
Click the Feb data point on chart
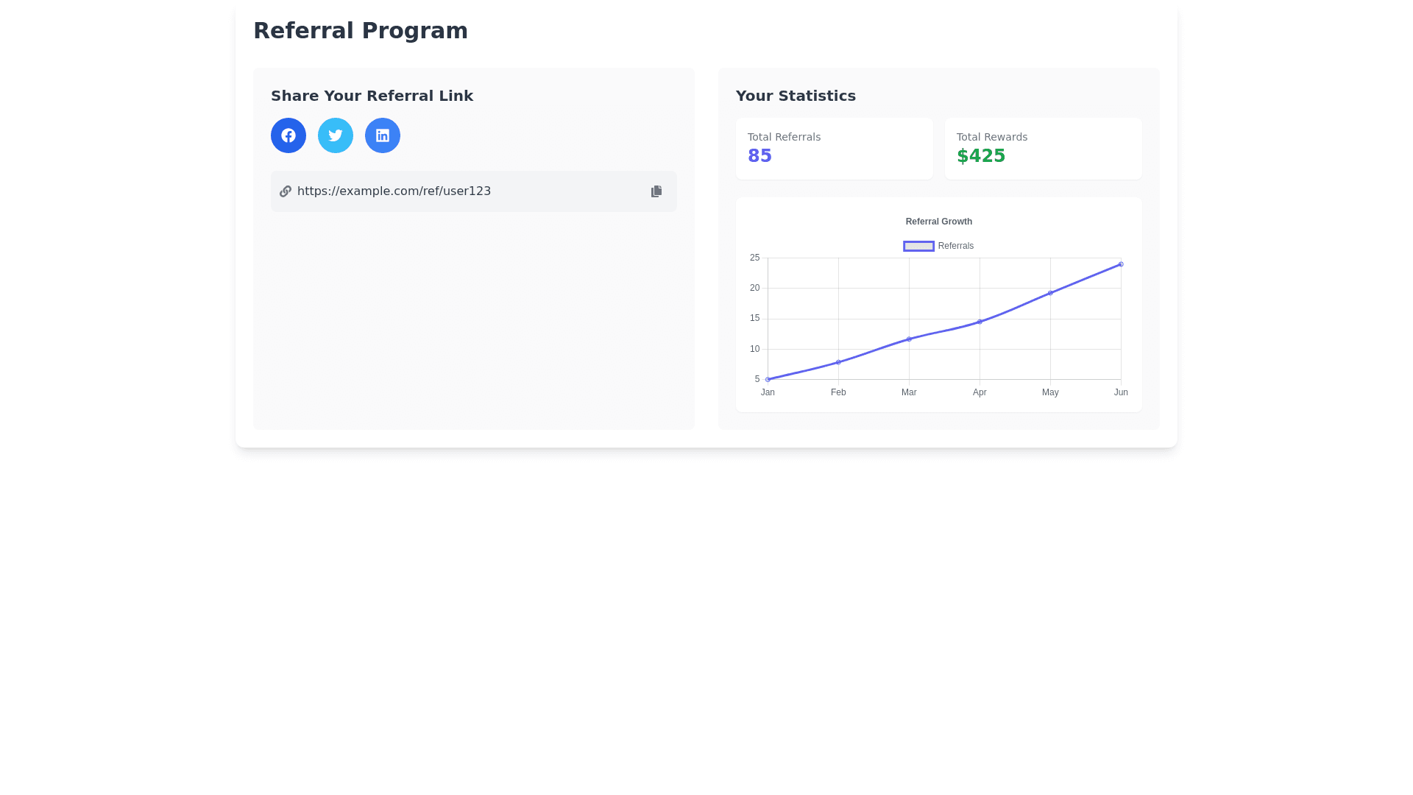click(838, 362)
